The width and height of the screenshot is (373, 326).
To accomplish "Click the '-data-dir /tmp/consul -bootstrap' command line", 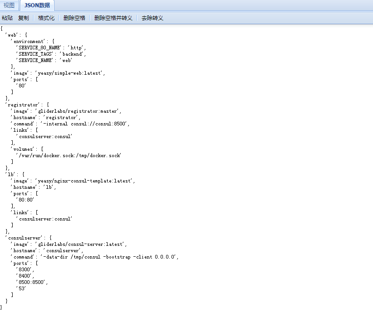I will (94, 257).
